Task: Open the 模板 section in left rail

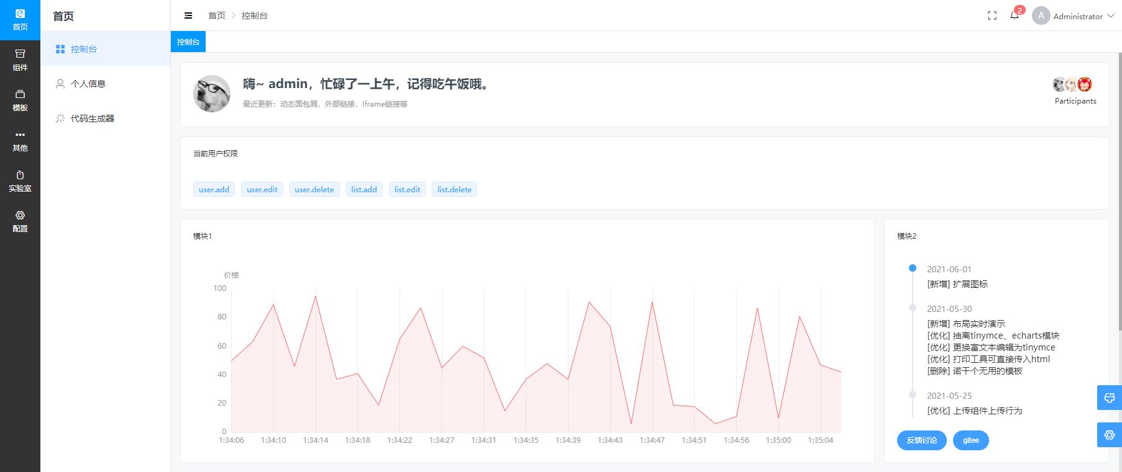Action: coord(20,100)
